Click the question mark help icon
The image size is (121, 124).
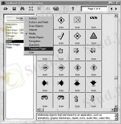tap(73, 9)
